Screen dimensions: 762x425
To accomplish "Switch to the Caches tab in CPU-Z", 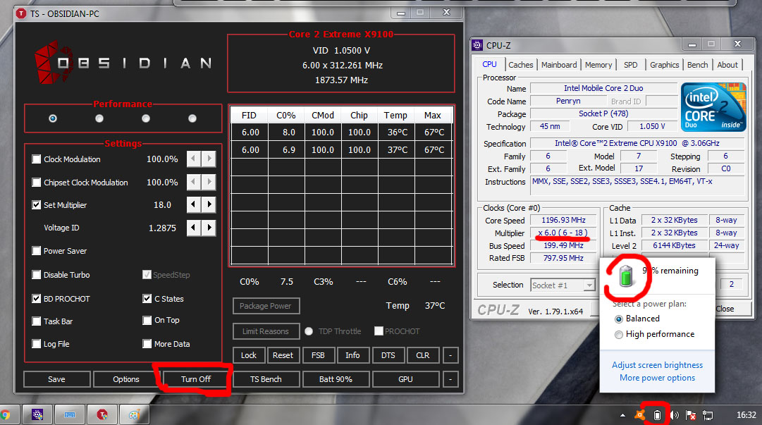I will [x=521, y=65].
